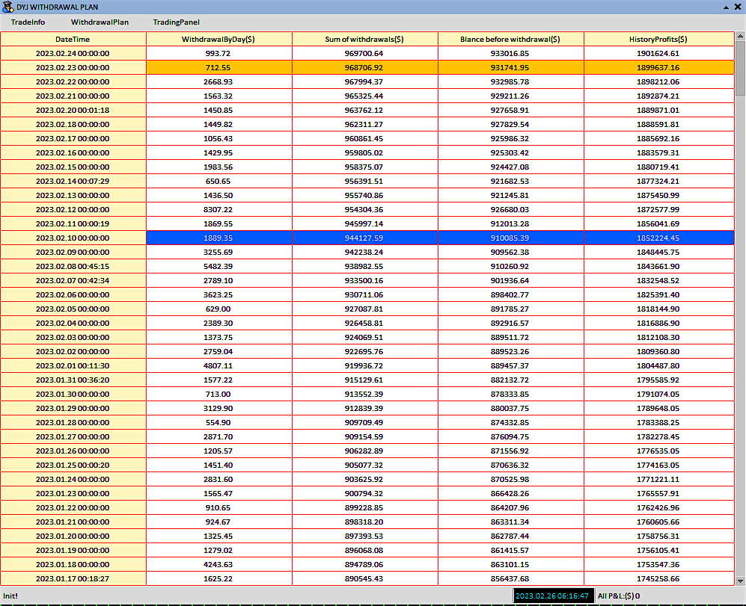Select the 1776535.05 history profits cell
This screenshot has height=606, width=746.
tap(658, 451)
